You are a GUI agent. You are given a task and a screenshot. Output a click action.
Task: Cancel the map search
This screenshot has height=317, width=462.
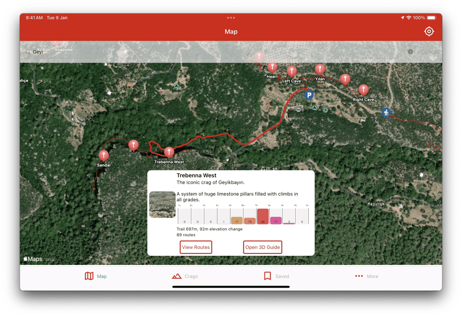[x=429, y=52]
